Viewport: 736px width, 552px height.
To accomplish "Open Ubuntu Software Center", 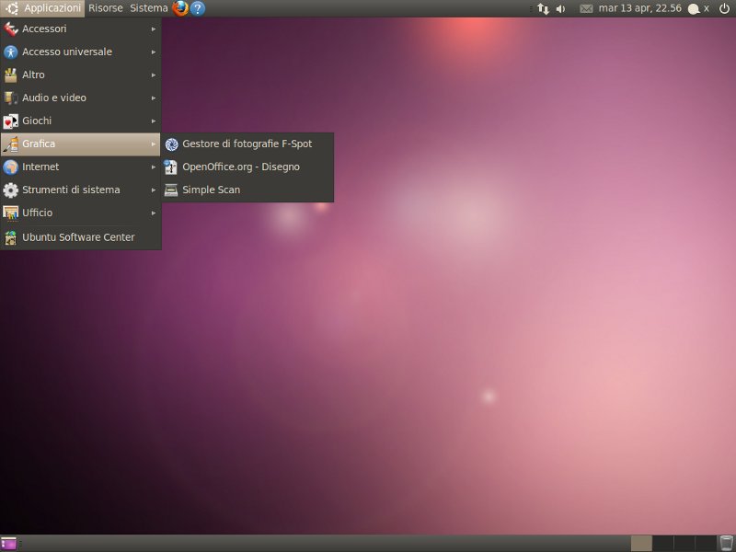I will [78, 237].
